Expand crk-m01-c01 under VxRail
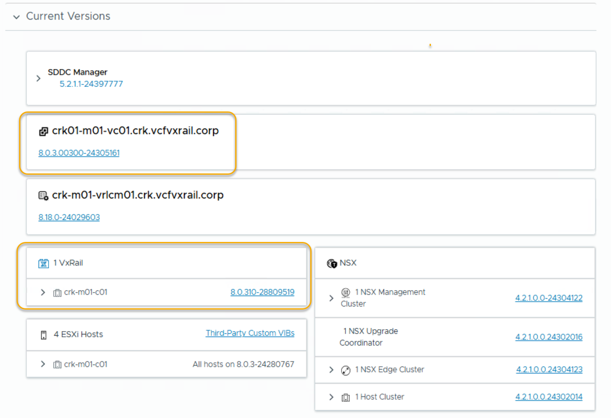 [43, 292]
